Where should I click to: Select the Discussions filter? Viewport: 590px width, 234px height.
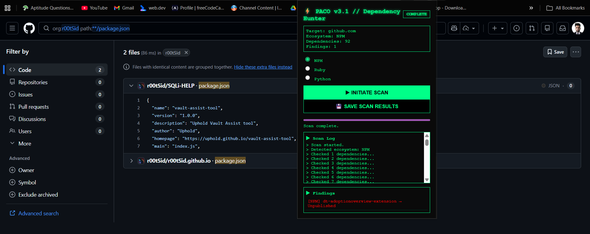click(x=32, y=119)
